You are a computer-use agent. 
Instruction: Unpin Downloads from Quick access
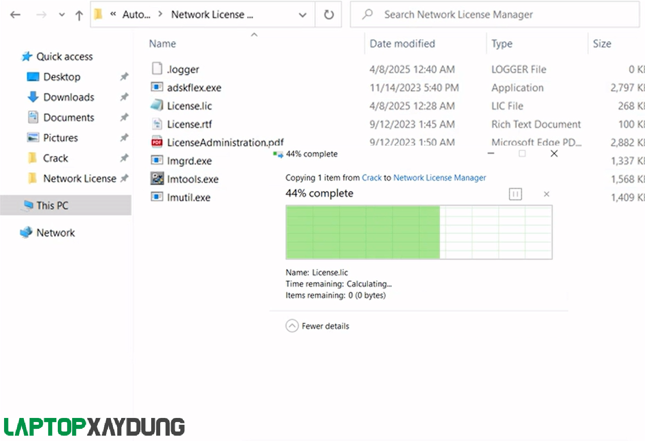[124, 97]
